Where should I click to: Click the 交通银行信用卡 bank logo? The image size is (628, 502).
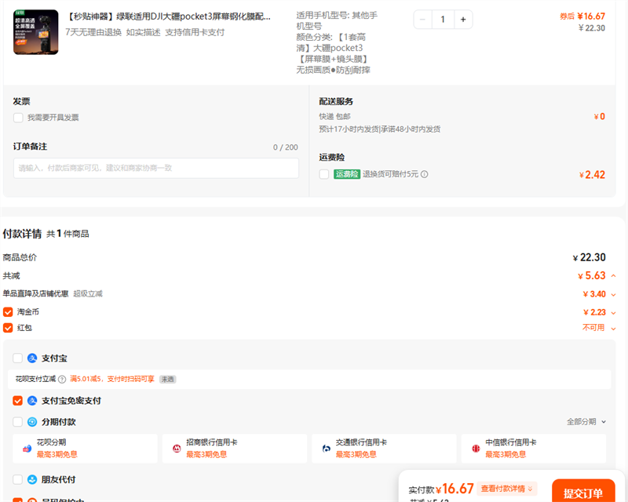pos(326,448)
